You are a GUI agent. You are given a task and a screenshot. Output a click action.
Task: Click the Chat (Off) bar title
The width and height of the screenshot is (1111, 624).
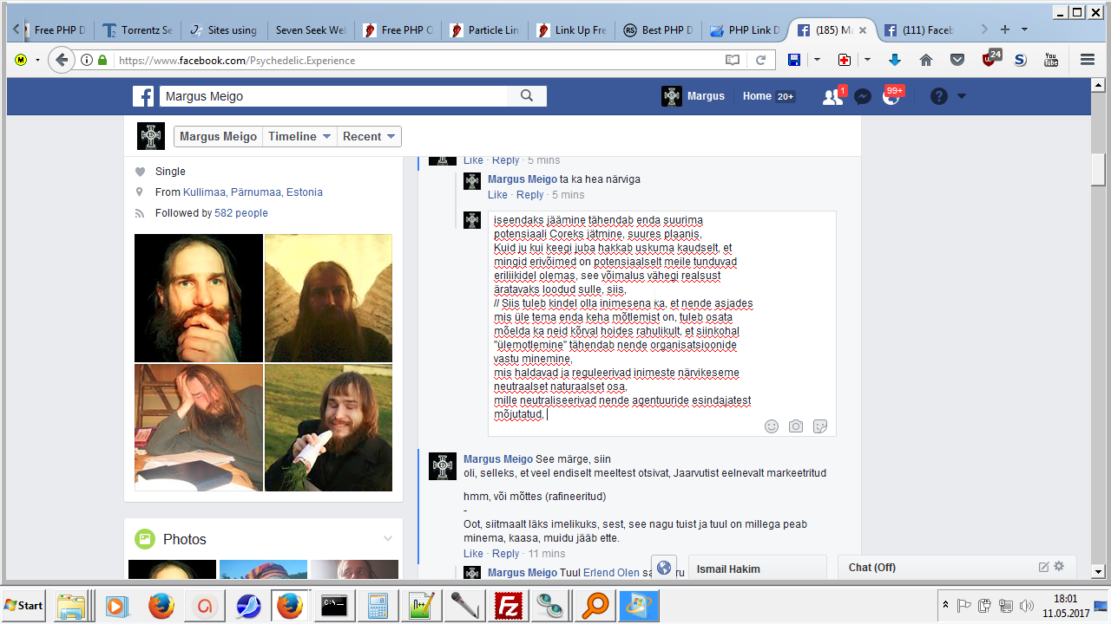[872, 568]
